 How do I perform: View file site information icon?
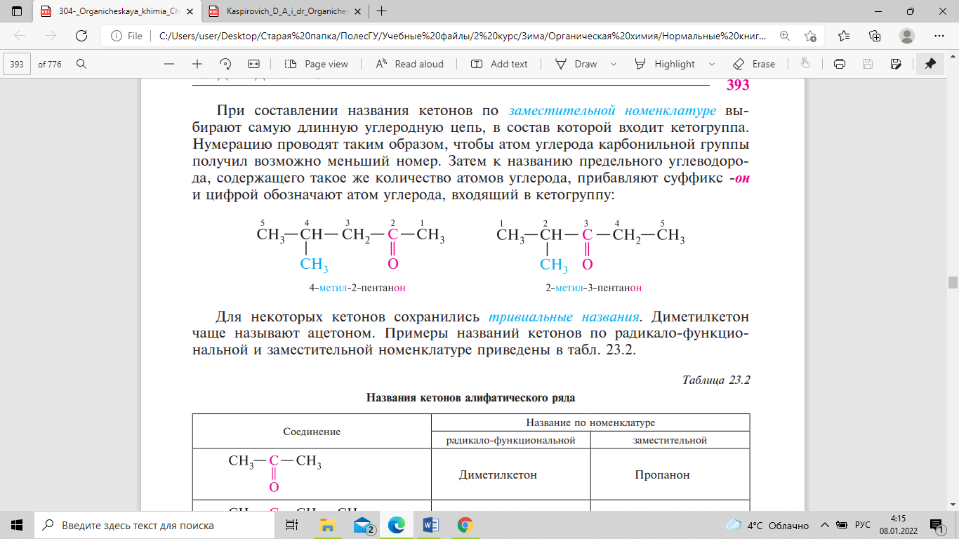point(126,36)
